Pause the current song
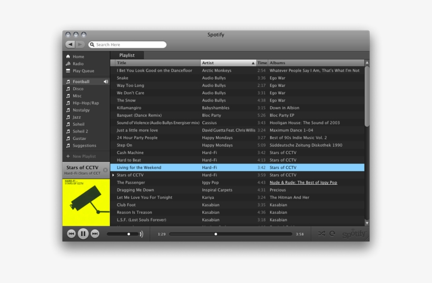This screenshot has height=283, width=432. [83, 234]
